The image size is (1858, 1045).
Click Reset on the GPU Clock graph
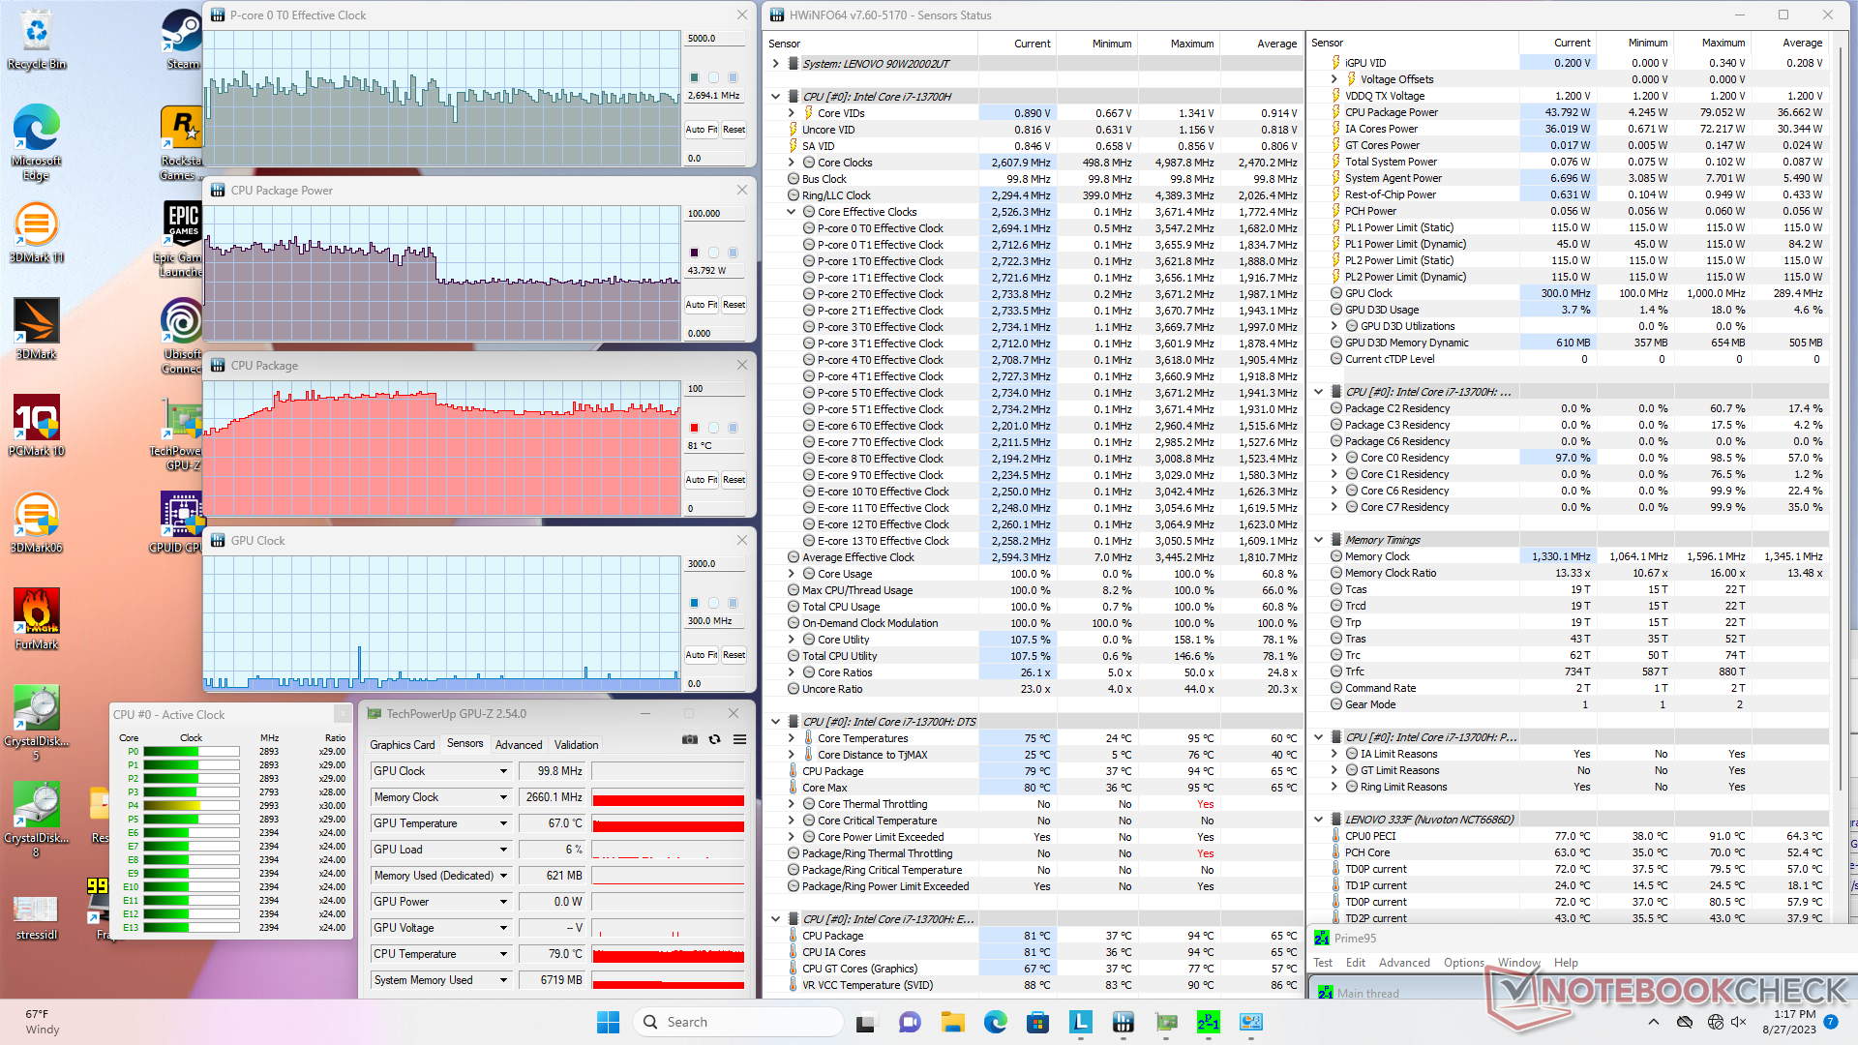(734, 655)
